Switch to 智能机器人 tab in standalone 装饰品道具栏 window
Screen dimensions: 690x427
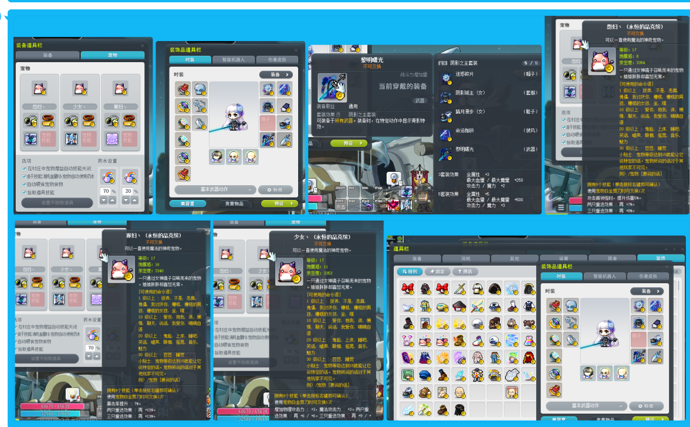click(234, 60)
